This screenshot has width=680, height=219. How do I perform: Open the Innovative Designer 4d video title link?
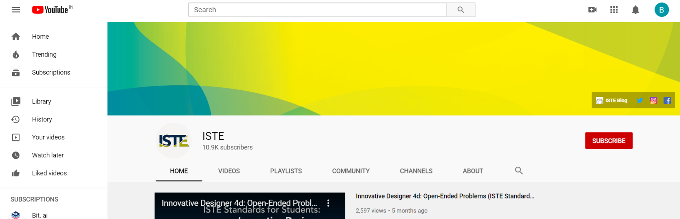coord(445,196)
